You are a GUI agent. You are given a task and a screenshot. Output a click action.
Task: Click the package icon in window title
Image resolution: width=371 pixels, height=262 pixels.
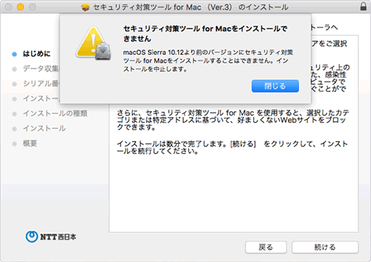click(x=86, y=7)
